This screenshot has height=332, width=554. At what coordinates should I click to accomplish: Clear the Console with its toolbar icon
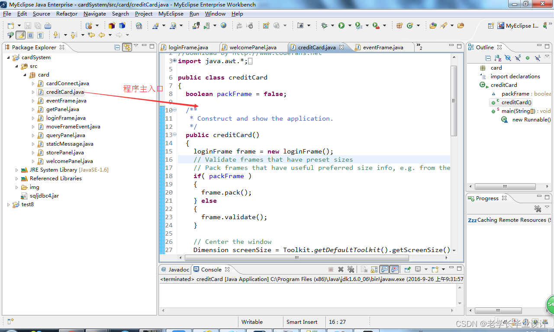coord(364,269)
